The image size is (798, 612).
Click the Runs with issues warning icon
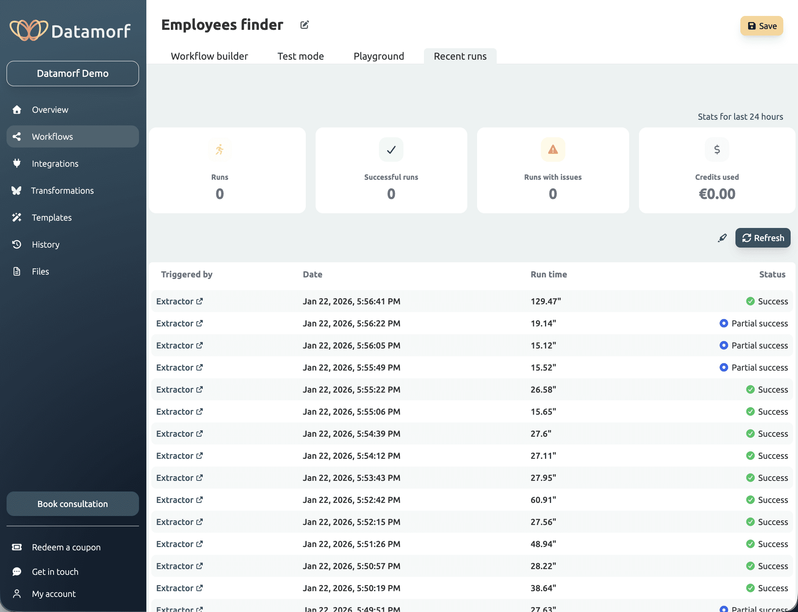tap(553, 150)
